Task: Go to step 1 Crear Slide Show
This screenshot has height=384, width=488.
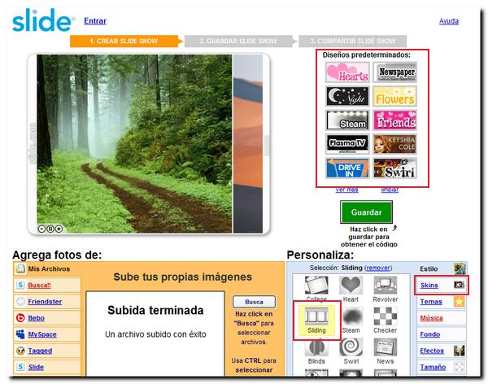Action: point(124,41)
